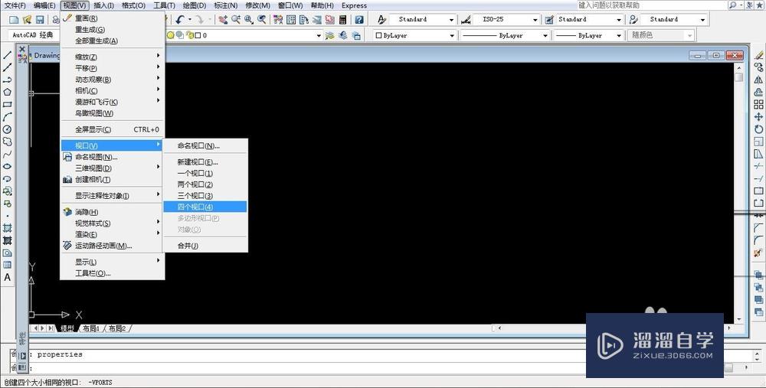Choose the Copy object tool

758,67
